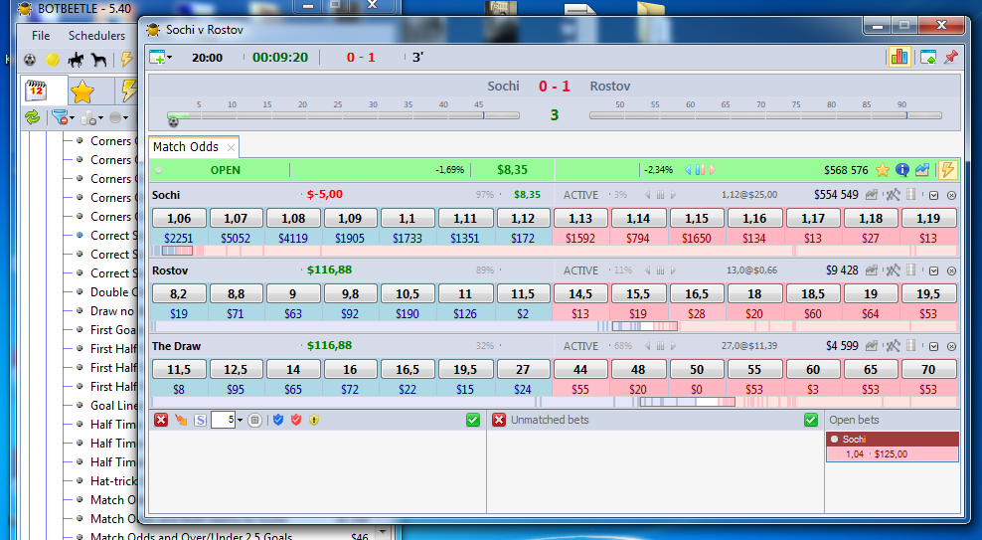982x540 pixels.
Task: Open the coins filter dropdown
Action: 90,117
